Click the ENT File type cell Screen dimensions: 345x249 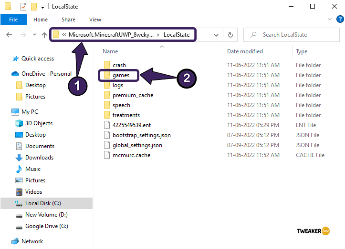[x=306, y=125]
